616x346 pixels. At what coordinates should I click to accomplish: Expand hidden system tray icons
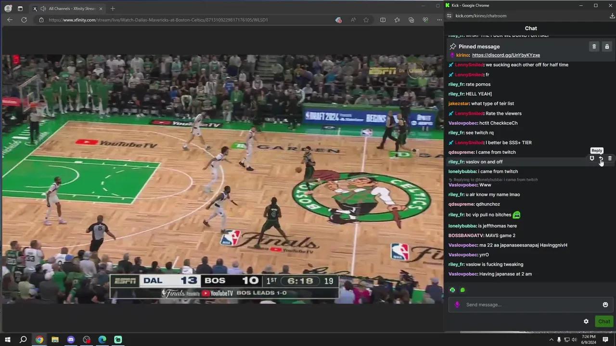pyautogui.click(x=551, y=340)
